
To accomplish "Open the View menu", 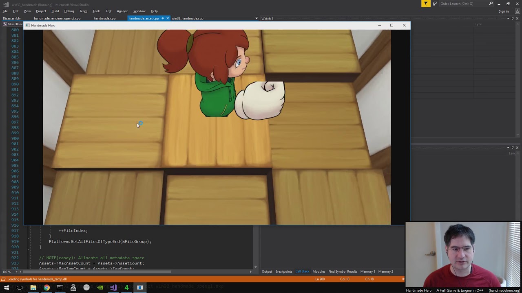I will click(x=27, y=11).
